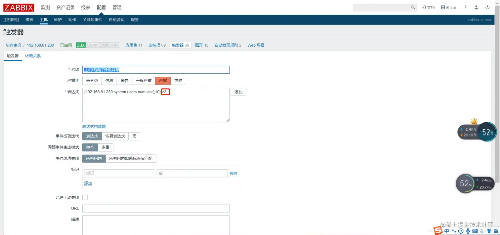Open the 表达式构造器 link
Image resolution: width=500 pixels, height=235 pixels.
click(94, 127)
